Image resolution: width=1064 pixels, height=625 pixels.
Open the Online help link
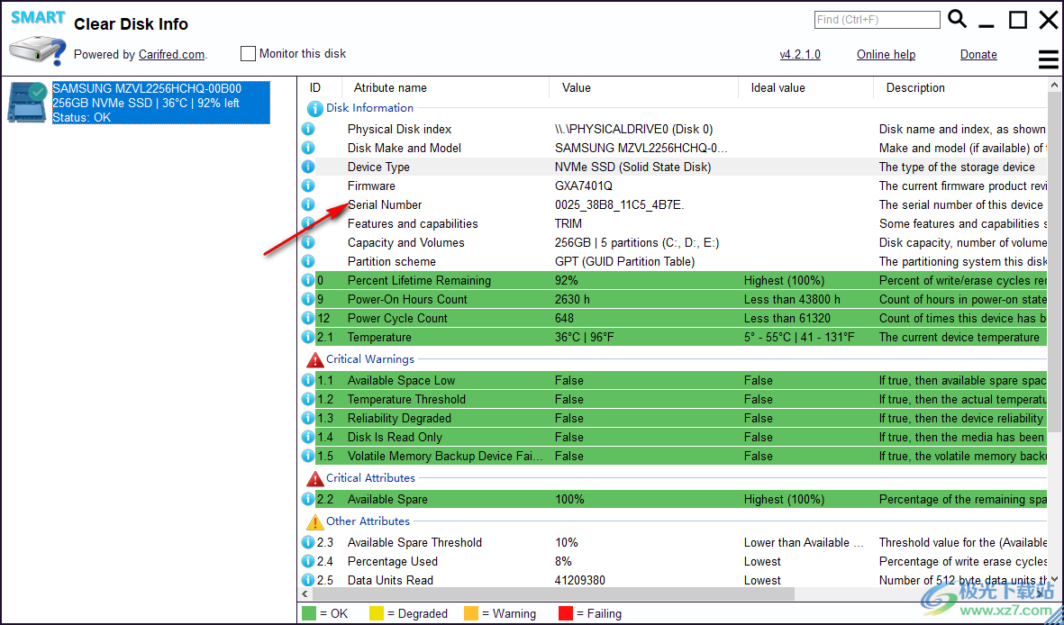tap(886, 54)
